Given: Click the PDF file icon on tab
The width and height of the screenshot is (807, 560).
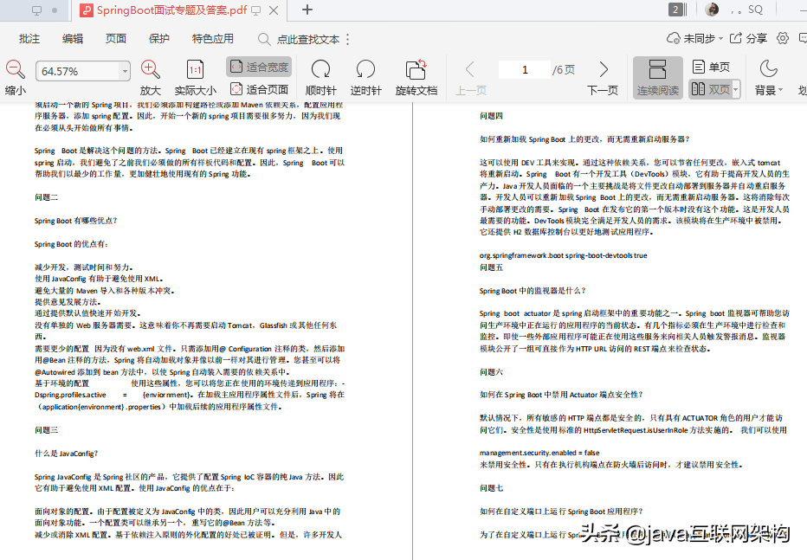Looking at the screenshot, I should 87,10.
